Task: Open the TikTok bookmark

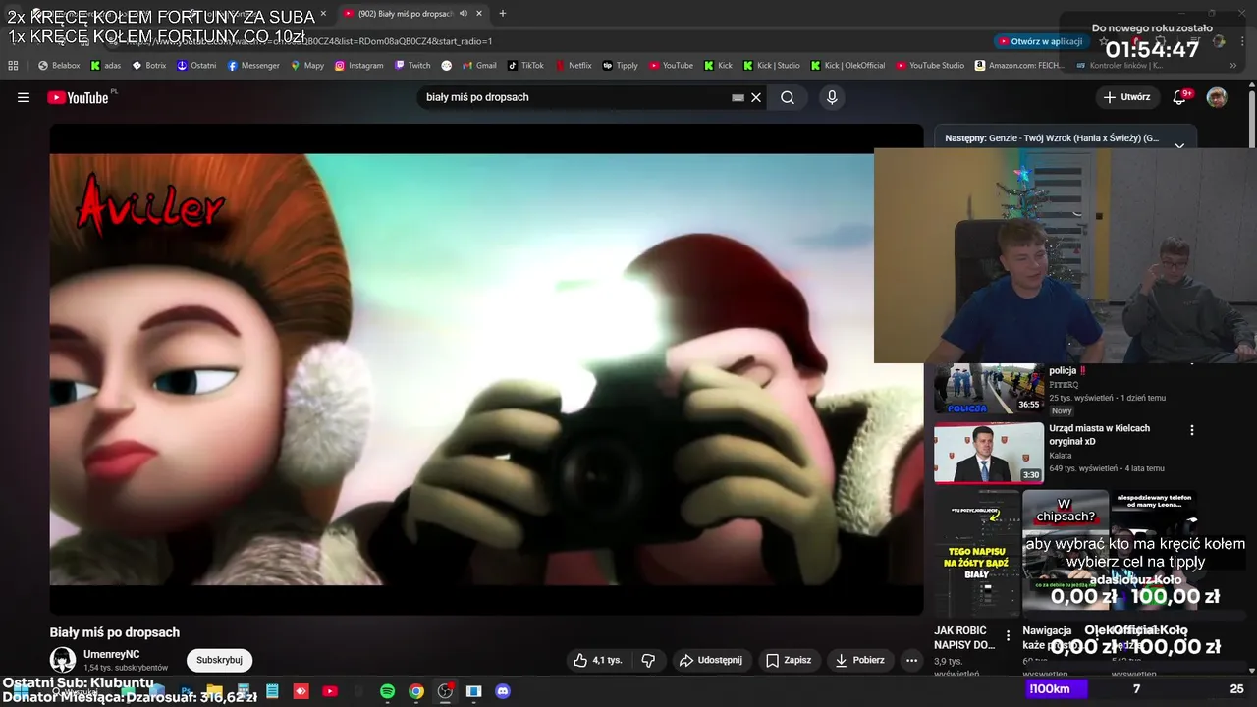Action: pos(525,65)
